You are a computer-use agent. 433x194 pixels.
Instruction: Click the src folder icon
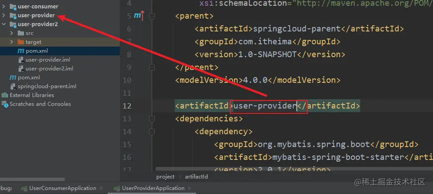pyautogui.click(x=21, y=33)
